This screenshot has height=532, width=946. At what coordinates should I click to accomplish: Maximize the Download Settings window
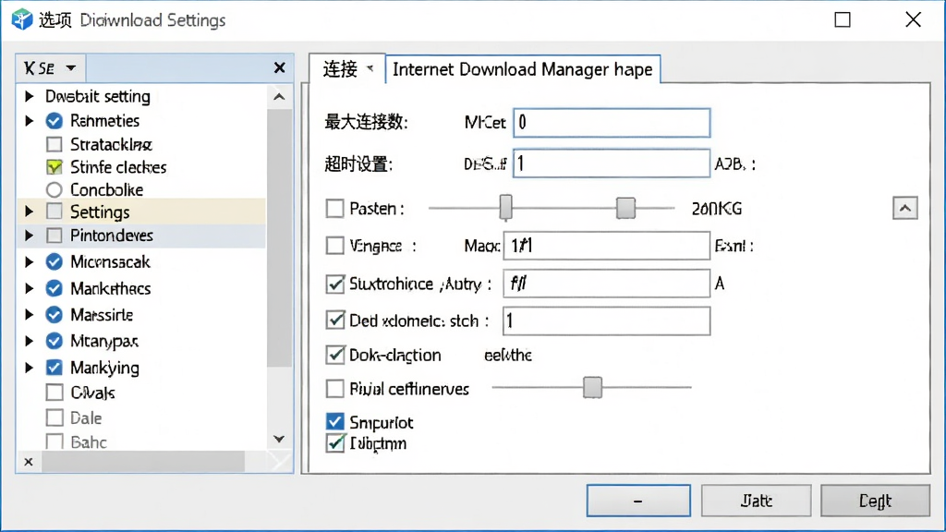point(843,20)
